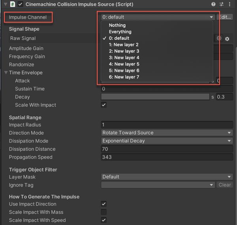237x225 pixels.
Task: Click the C# script icon in the header
Action: point(13,4)
